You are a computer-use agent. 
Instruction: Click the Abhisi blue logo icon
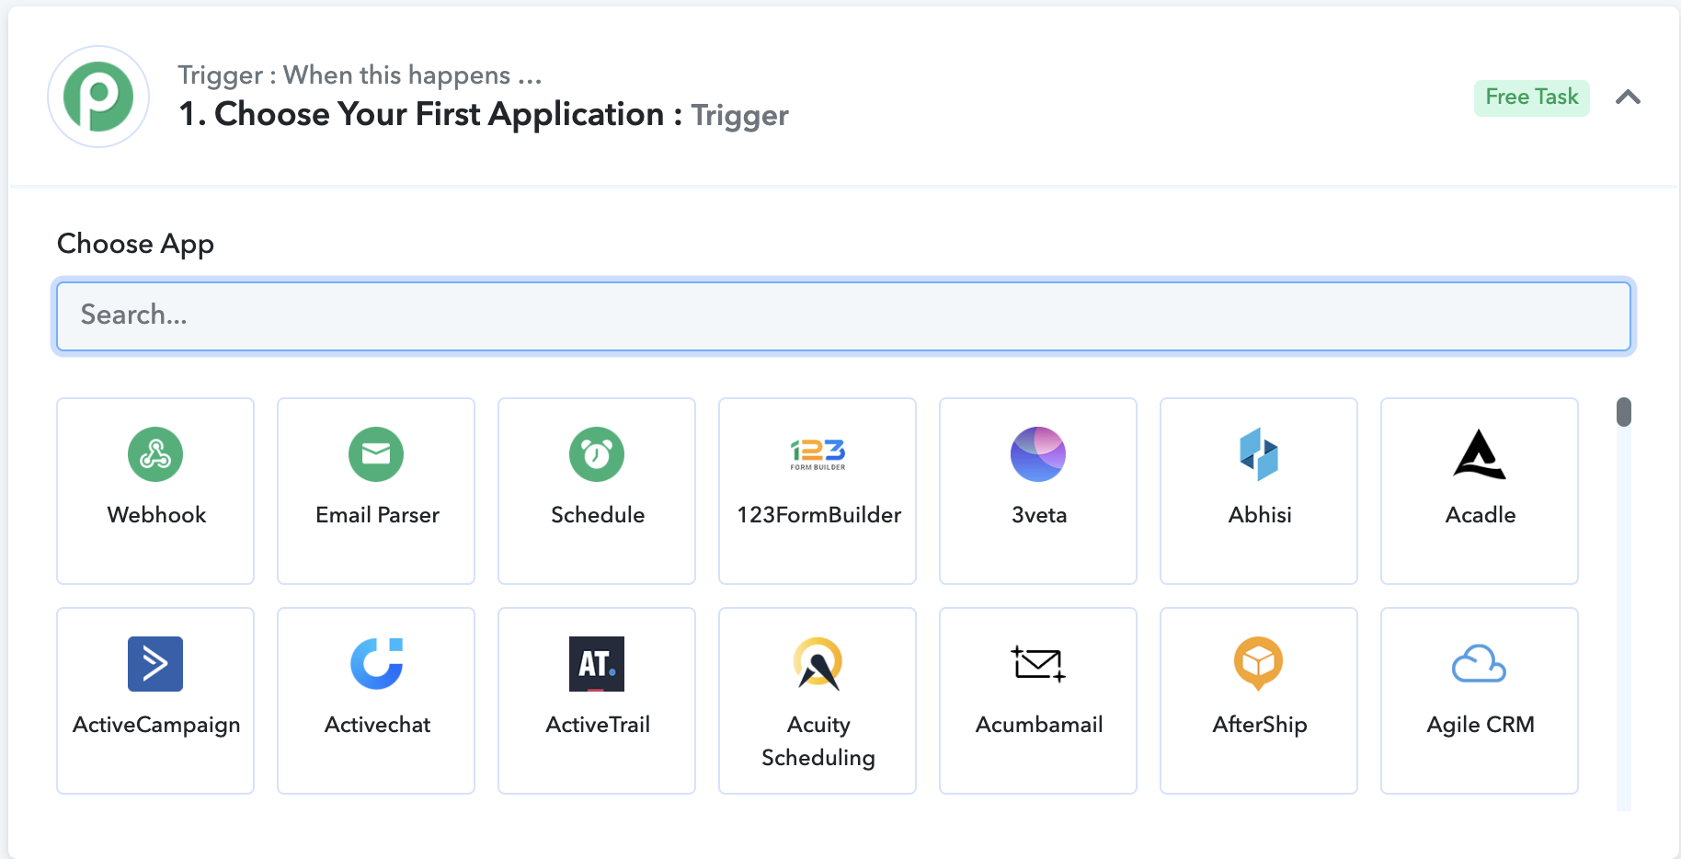coord(1259,454)
